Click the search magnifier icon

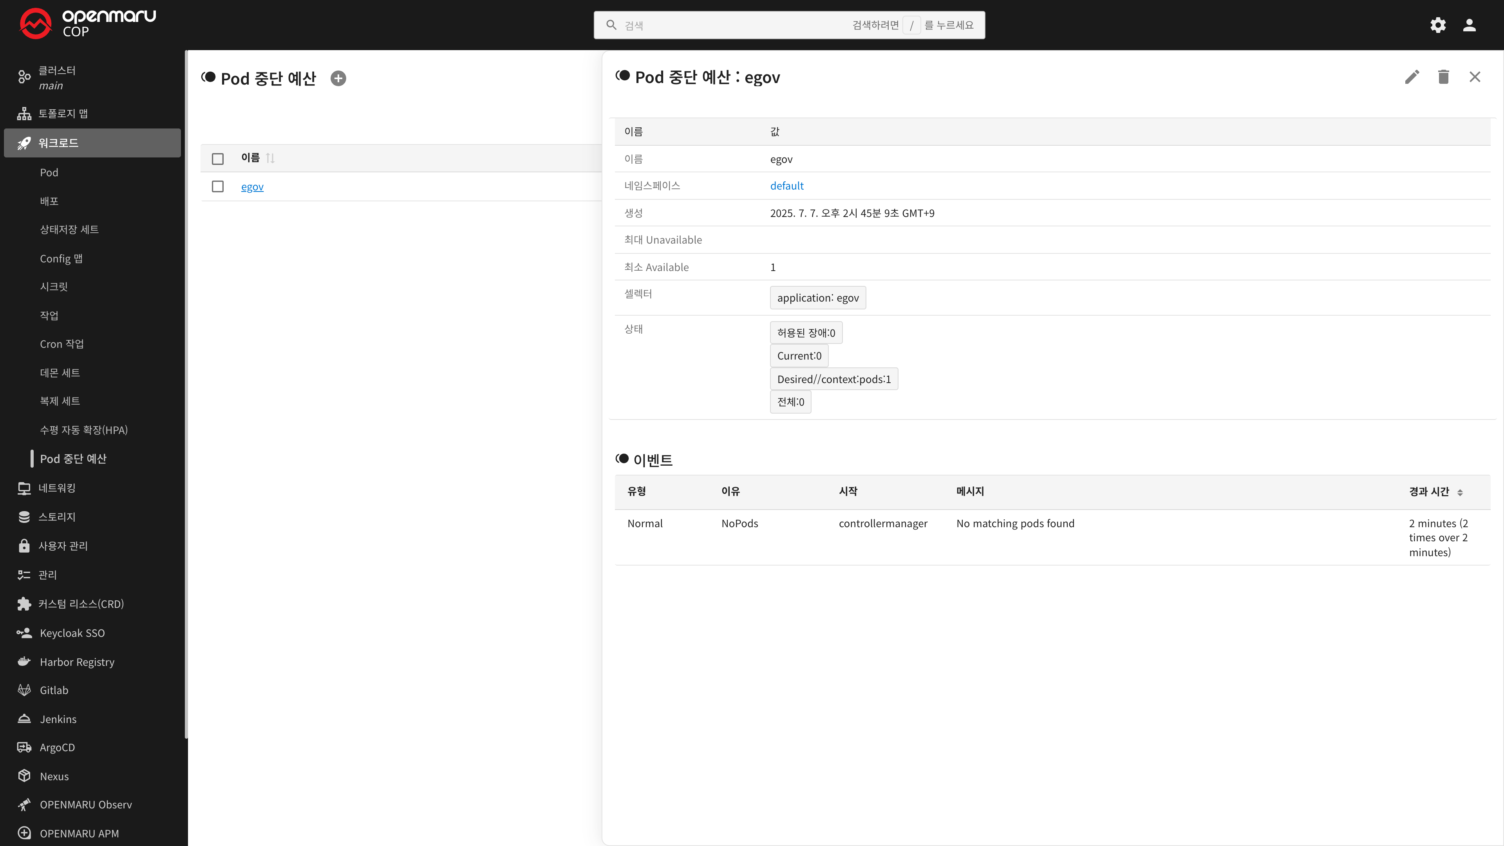[611, 25]
